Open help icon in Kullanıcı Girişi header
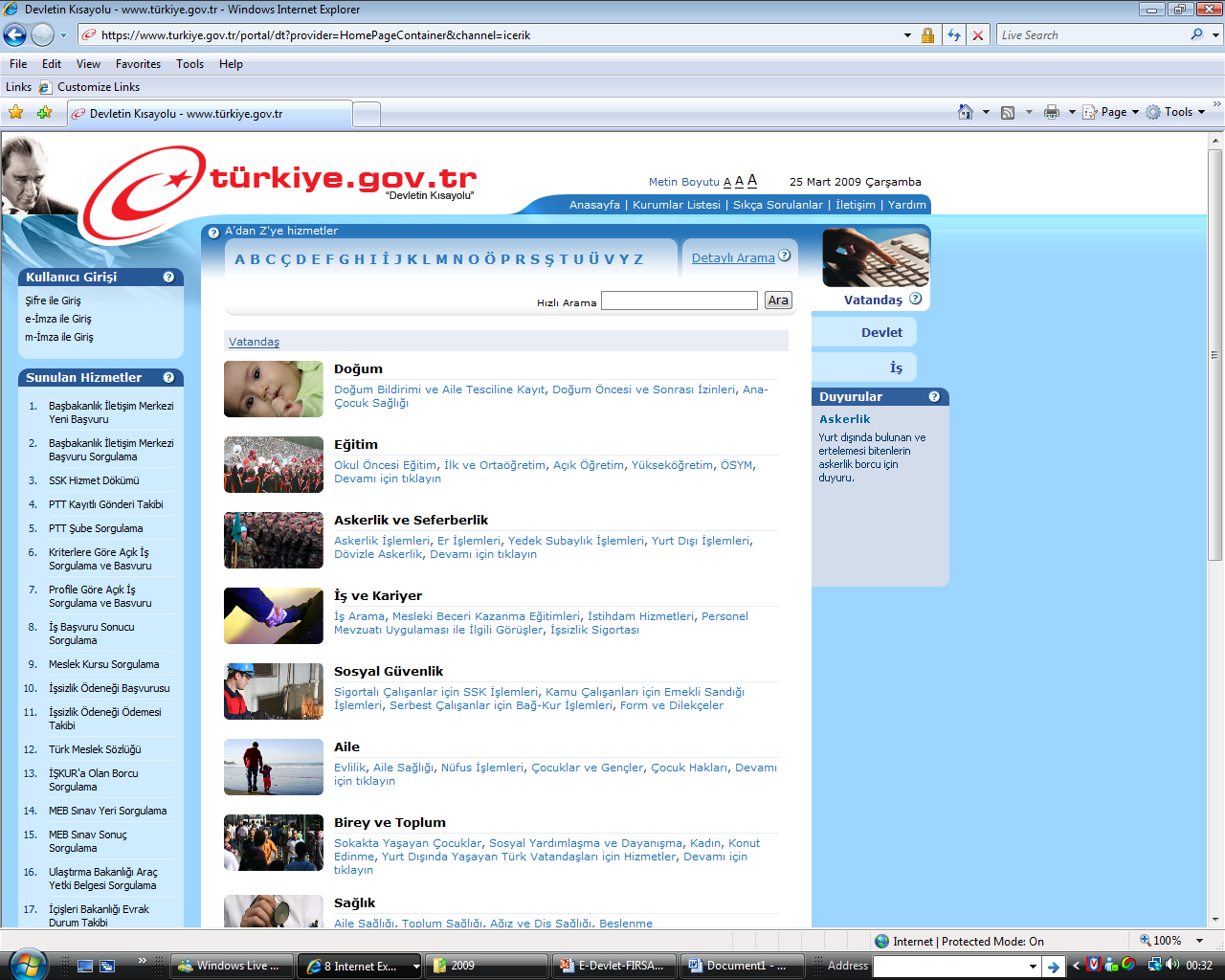The height and width of the screenshot is (980, 1225). pos(168,277)
